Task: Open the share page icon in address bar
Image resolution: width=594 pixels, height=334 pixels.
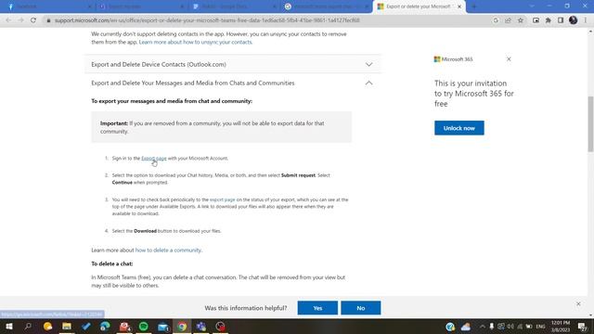Action: point(508,20)
